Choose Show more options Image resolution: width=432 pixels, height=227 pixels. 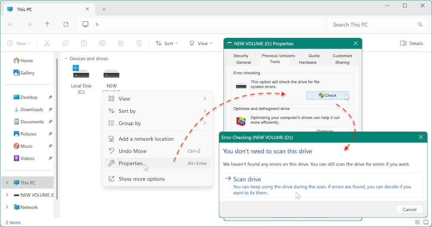pos(158,179)
